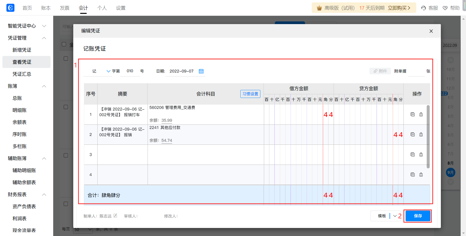
Task: Open 凭证汇总 in sidebar
Action: click(x=22, y=74)
